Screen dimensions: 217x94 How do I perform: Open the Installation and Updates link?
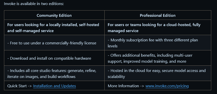pos(54,86)
